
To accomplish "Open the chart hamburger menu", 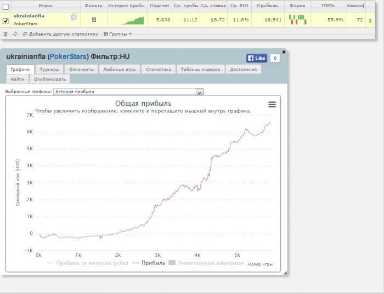I will click(x=272, y=105).
